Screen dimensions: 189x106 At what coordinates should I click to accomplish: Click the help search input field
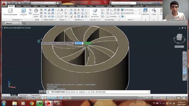(x=123, y=3)
